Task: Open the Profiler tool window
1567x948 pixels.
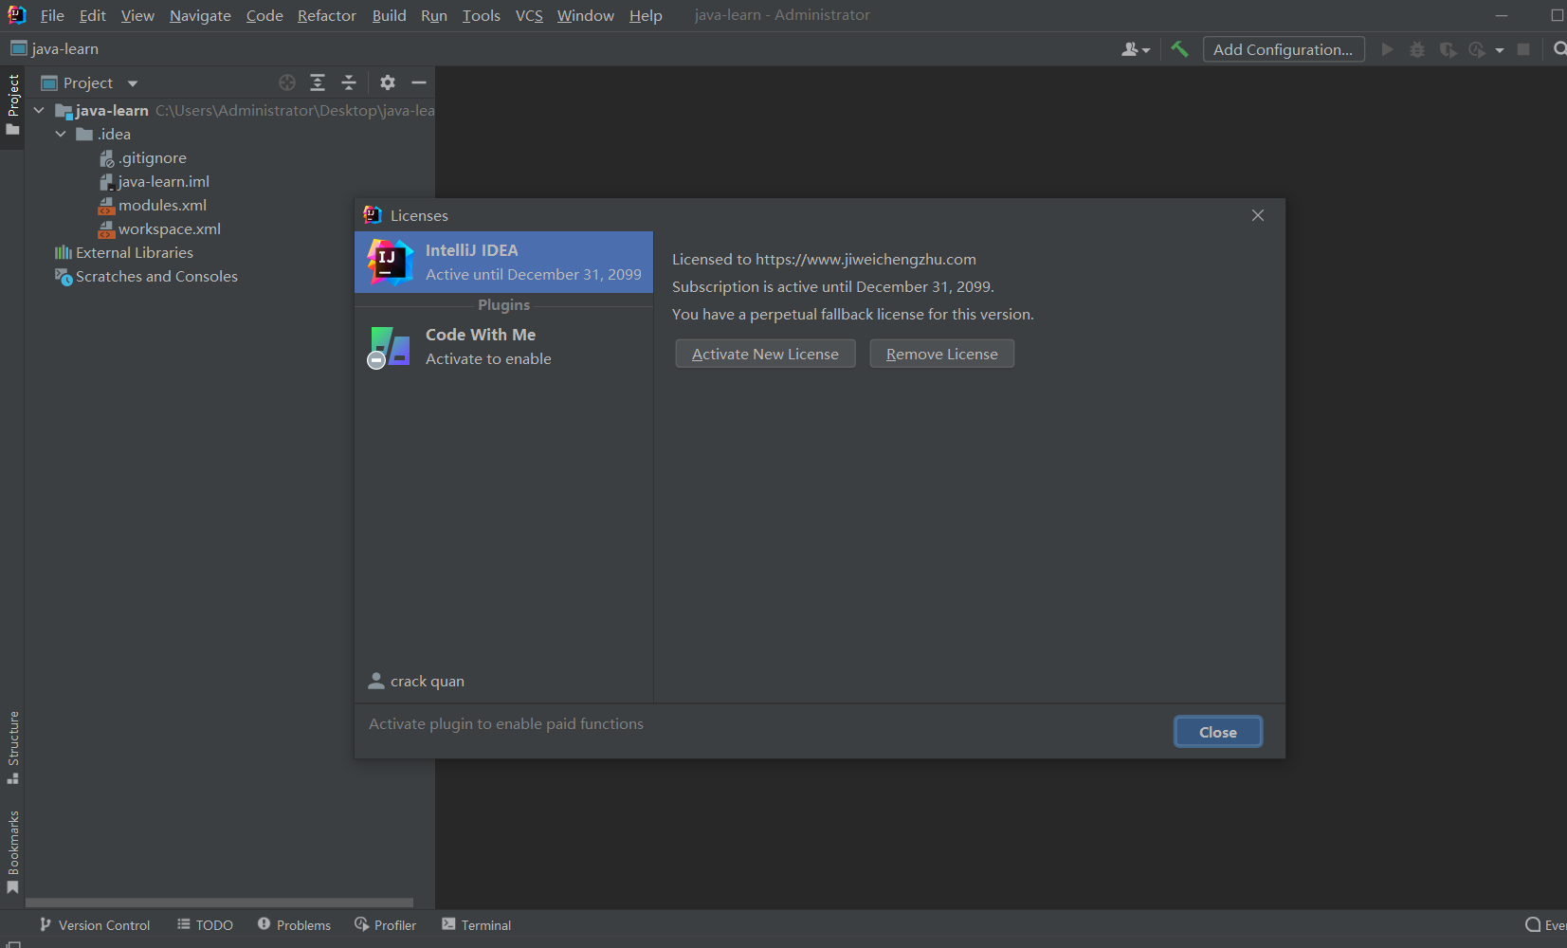Action: tap(385, 924)
